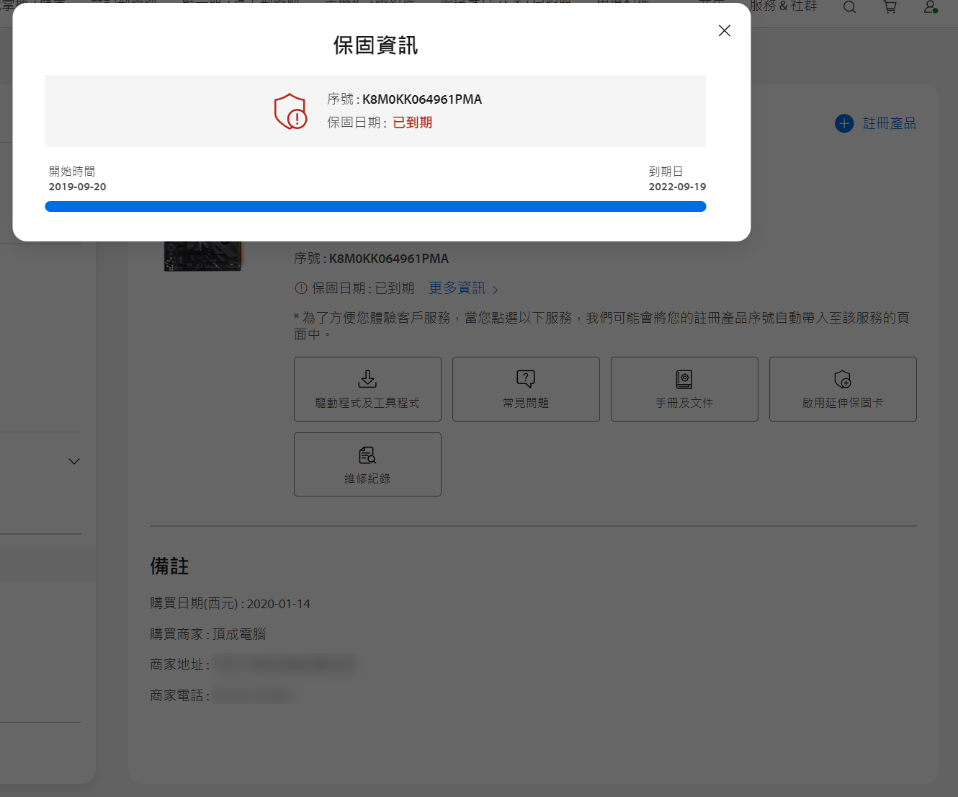Click the 2022-09-19 expiry date

pos(677,187)
